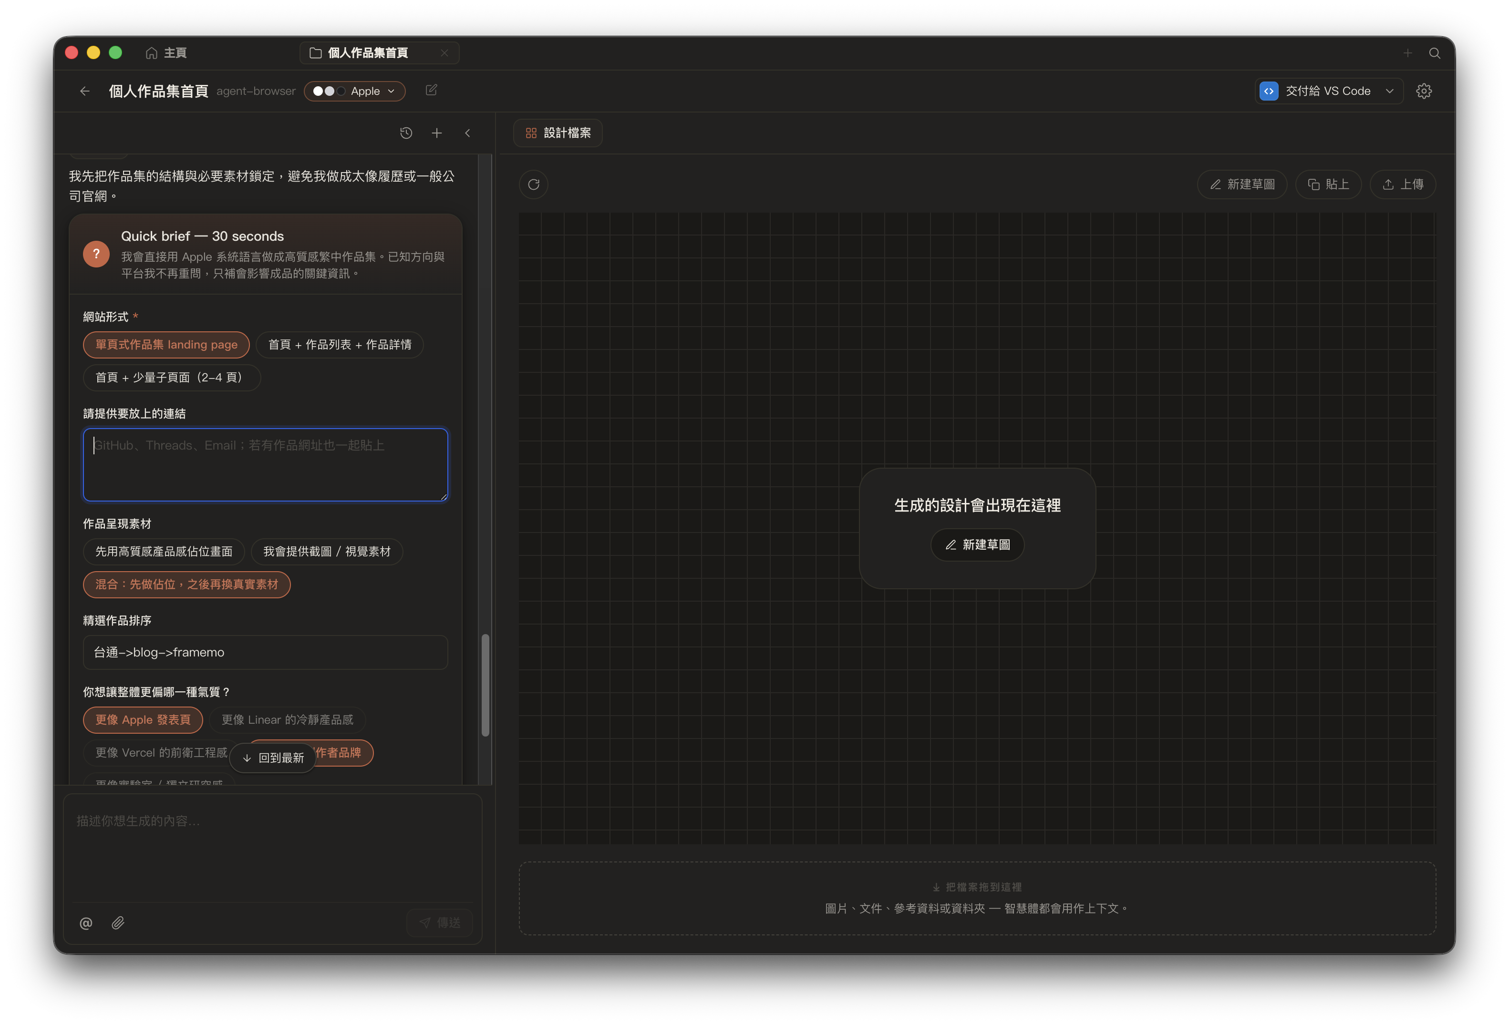Image resolution: width=1509 pixels, height=1025 pixels.
Task: Insert a mention with the @ icon
Action: (86, 923)
